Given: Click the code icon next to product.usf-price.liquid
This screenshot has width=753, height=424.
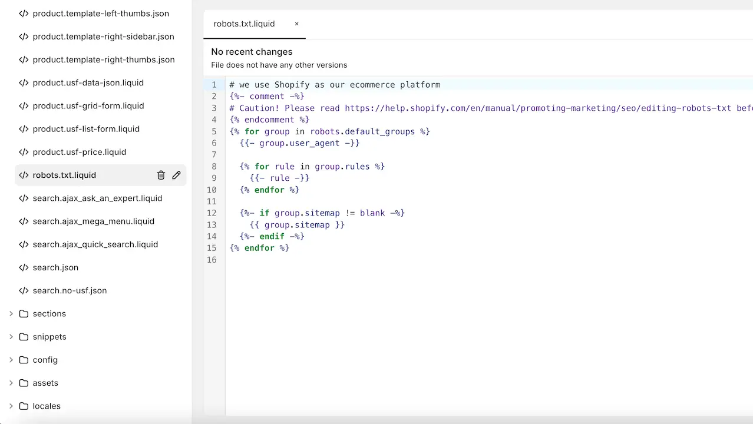Looking at the screenshot, I should click(24, 152).
